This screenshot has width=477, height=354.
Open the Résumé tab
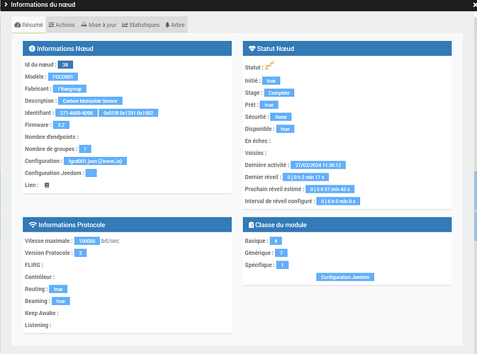(x=28, y=25)
